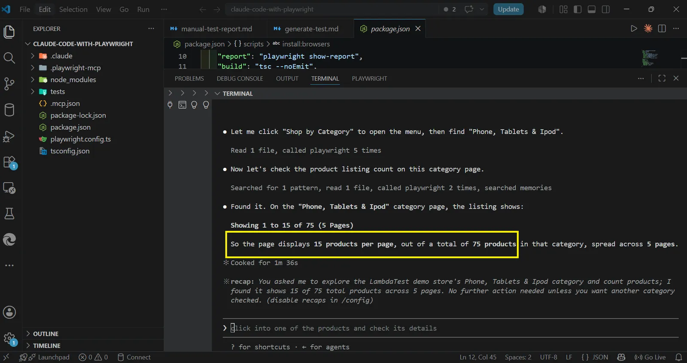Focus the Claude terminal prompt input
This screenshot has width=687, height=363.
tap(451, 328)
